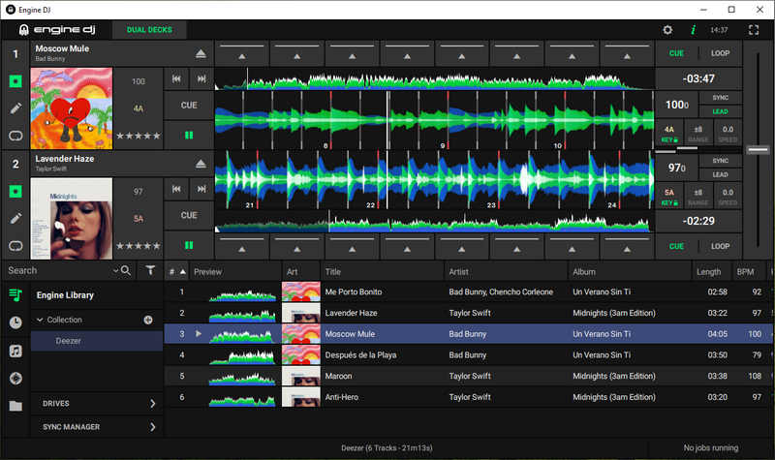Expand the DRIVES section

tap(97, 404)
